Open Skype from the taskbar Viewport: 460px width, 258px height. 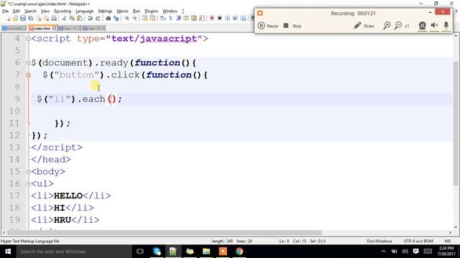point(157,252)
